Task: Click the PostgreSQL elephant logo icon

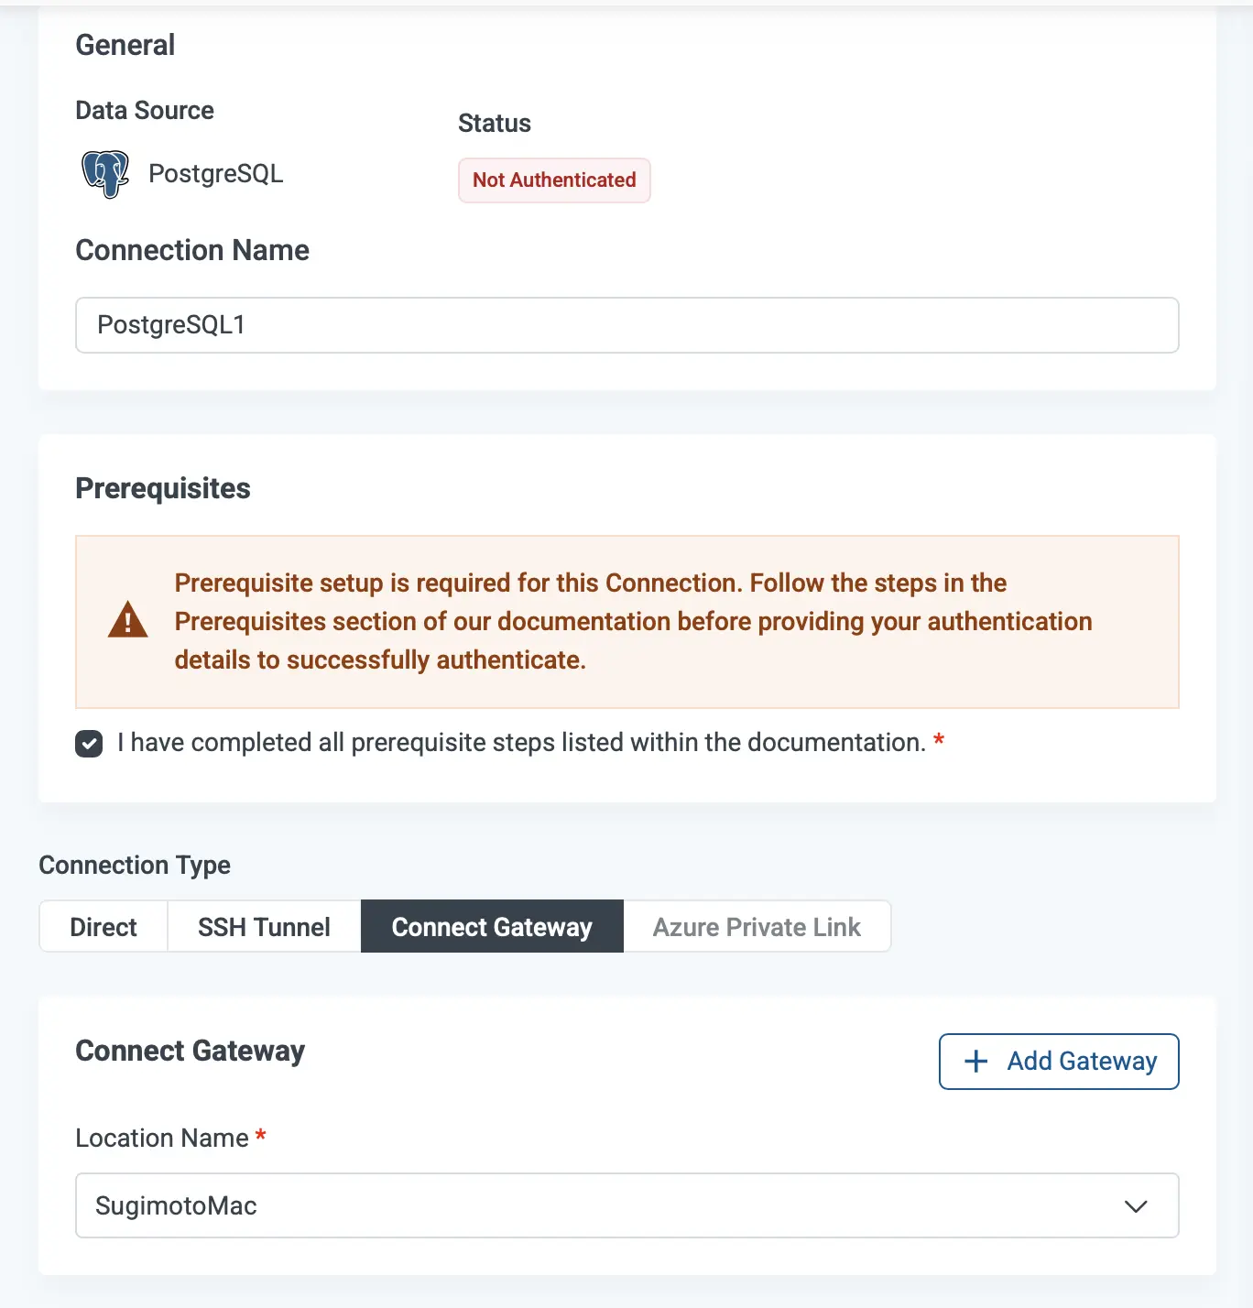Action: [105, 174]
